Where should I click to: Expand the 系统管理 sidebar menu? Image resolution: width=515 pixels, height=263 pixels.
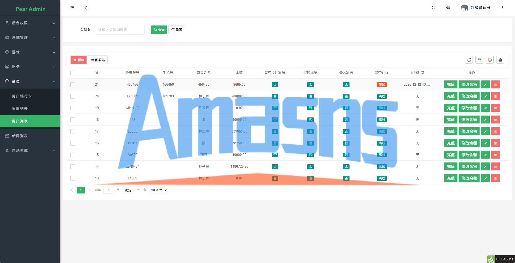pyautogui.click(x=30, y=37)
